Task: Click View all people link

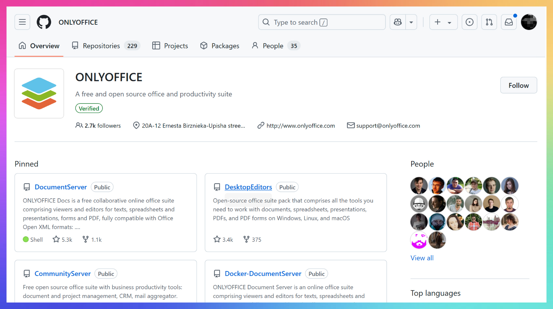Action: click(422, 258)
